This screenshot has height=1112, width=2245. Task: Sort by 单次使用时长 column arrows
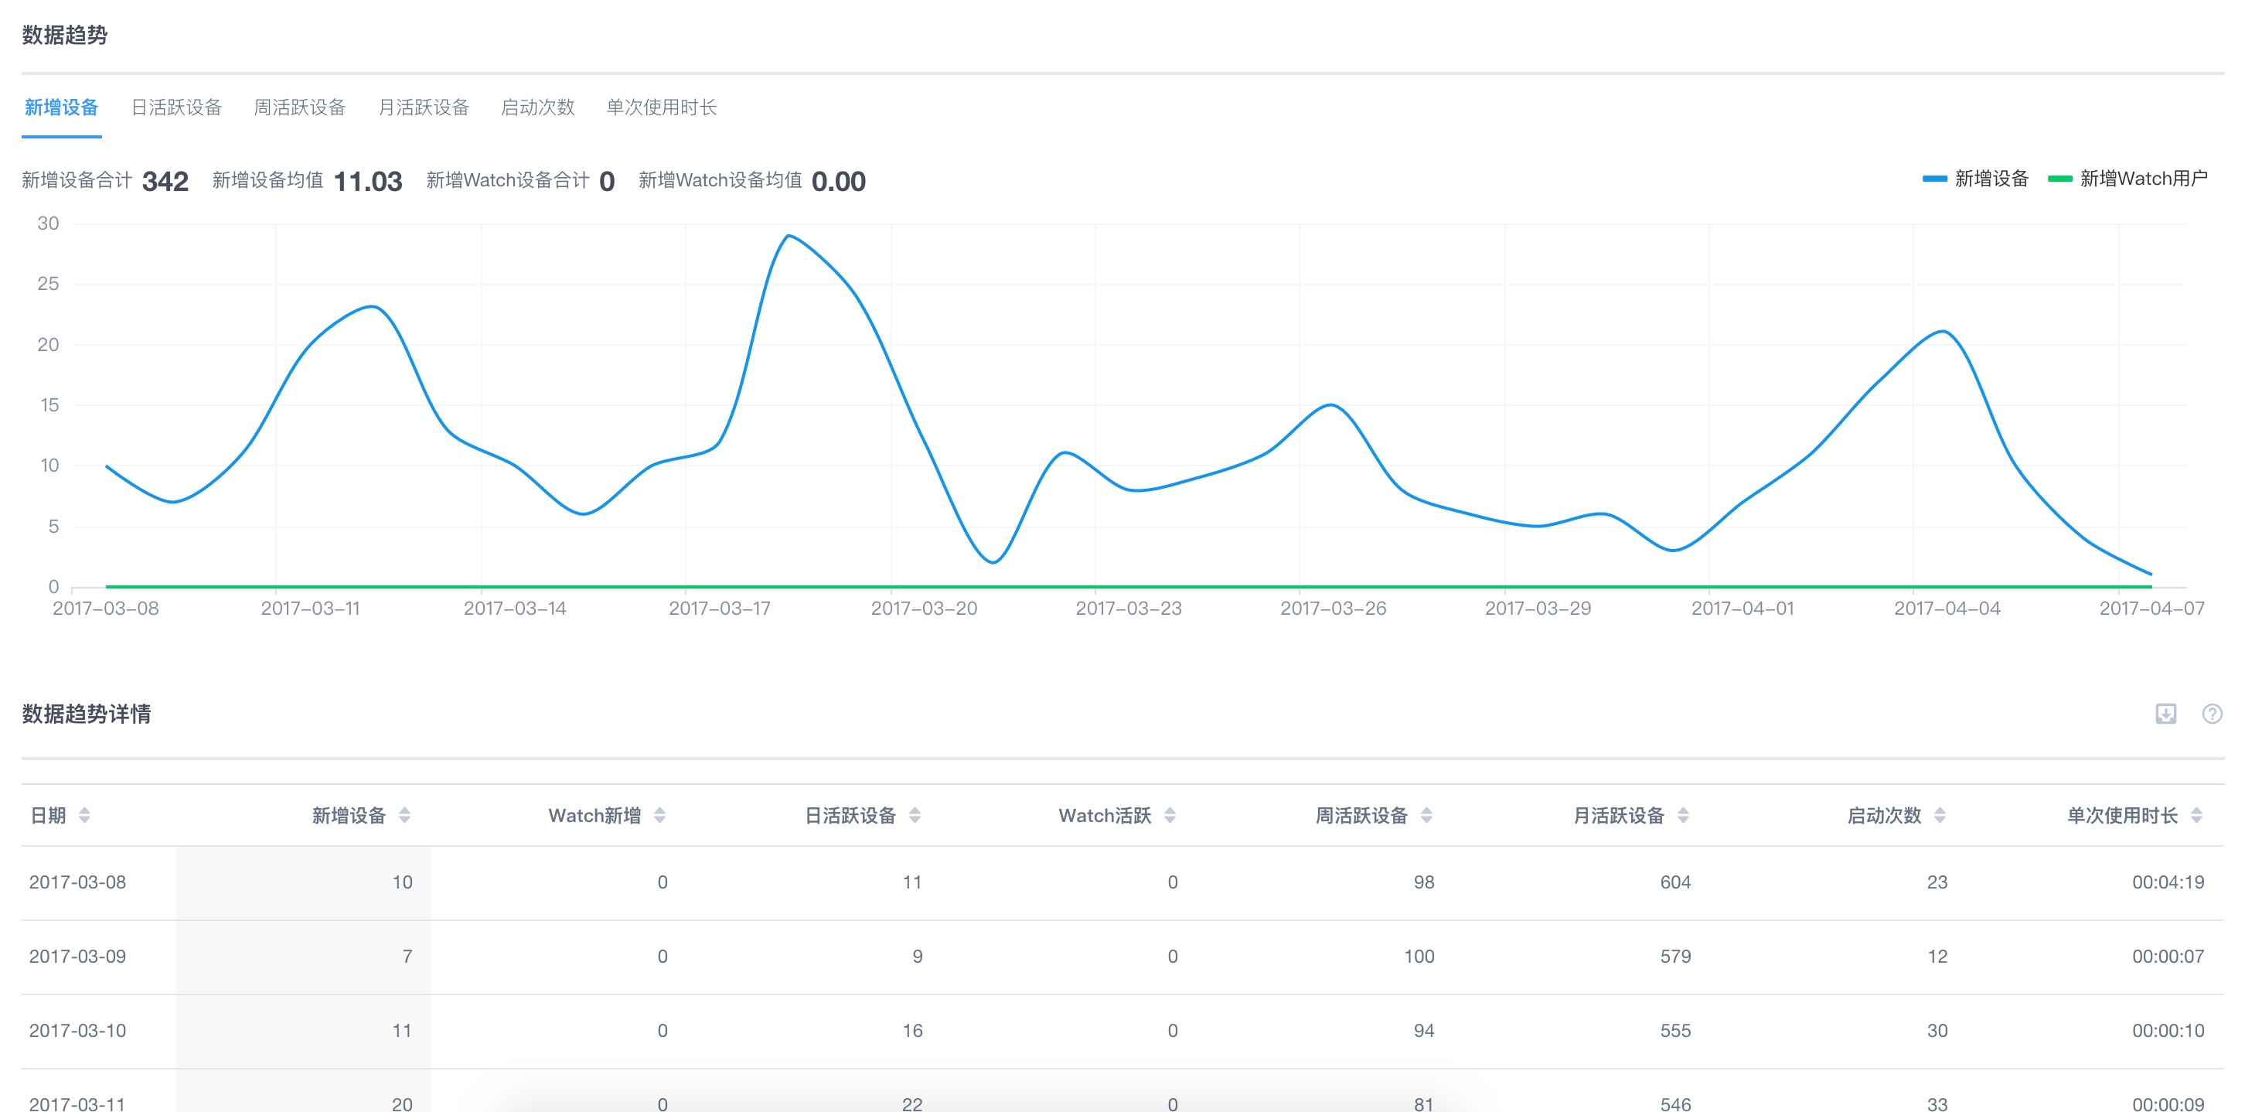click(2196, 815)
